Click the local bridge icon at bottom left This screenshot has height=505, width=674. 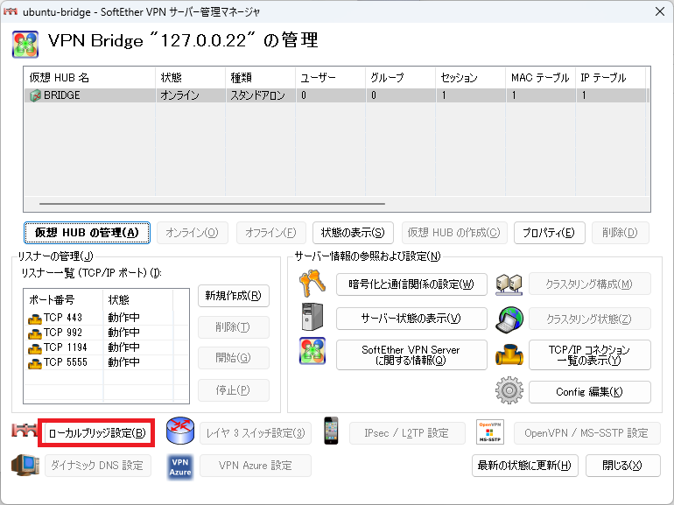[25, 432]
